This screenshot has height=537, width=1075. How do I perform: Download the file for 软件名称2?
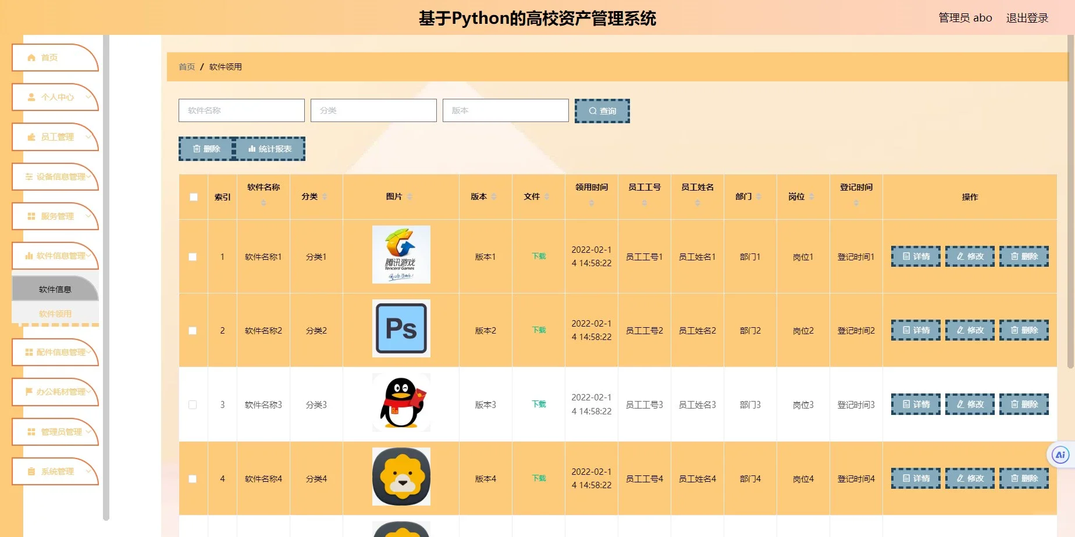coord(537,330)
